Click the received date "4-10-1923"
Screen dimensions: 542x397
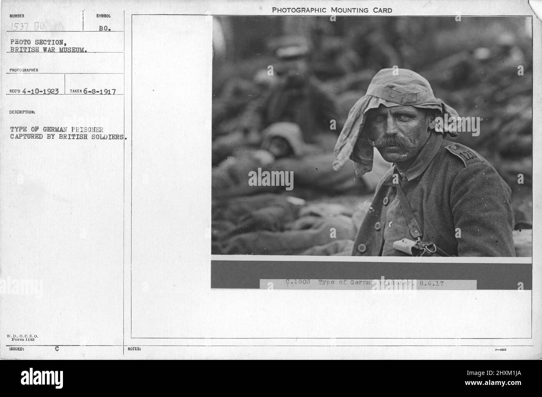(40, 90)
